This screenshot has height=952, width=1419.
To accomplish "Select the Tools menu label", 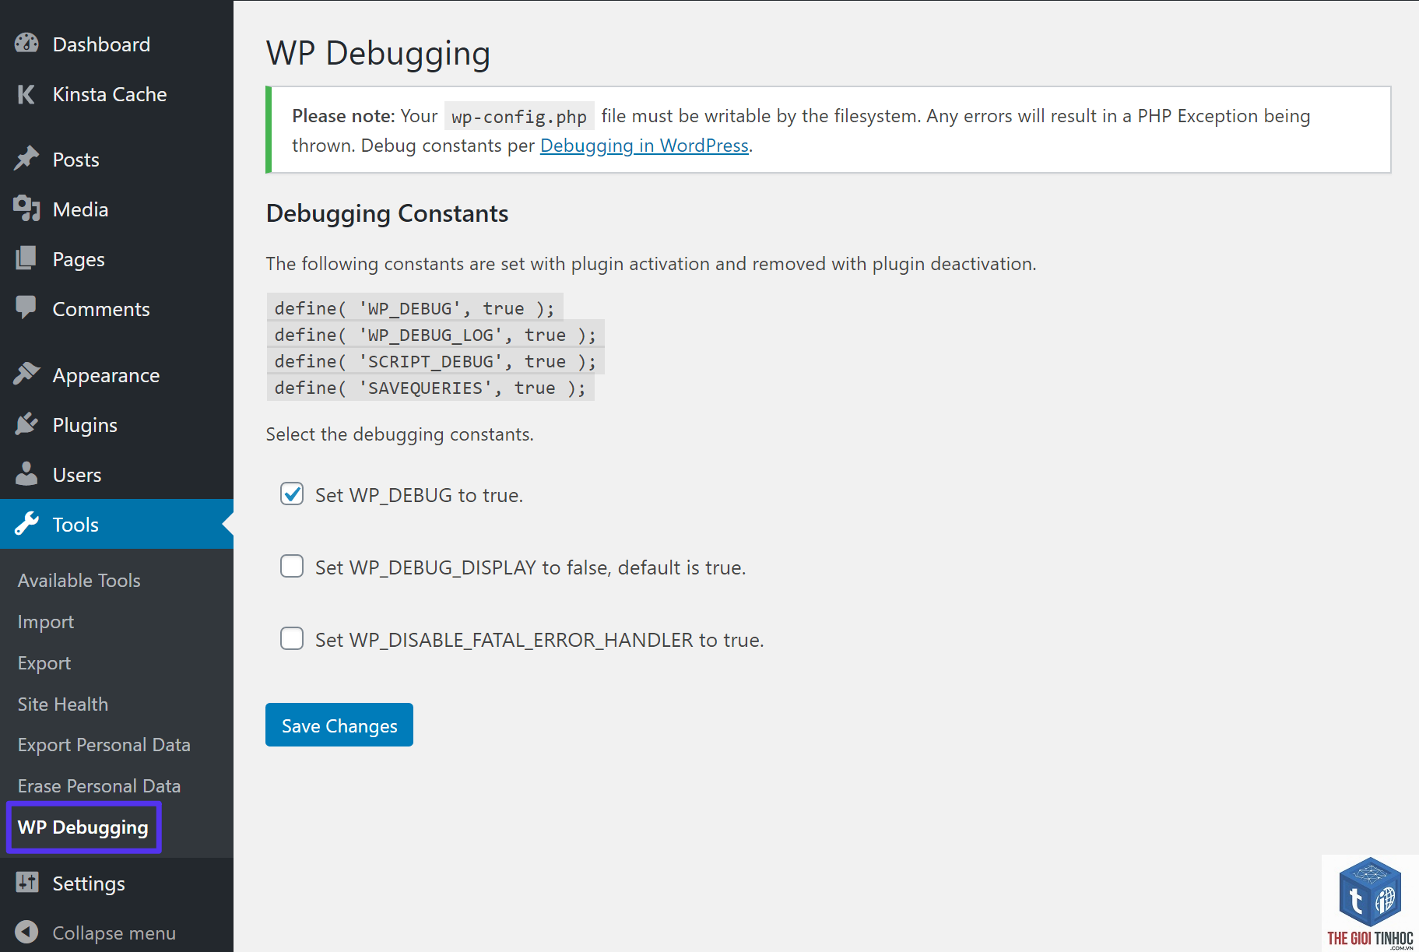I will point(76,525).
